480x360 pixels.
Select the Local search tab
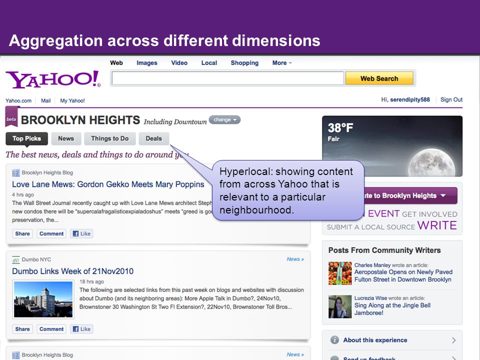(x=209, y=63)
